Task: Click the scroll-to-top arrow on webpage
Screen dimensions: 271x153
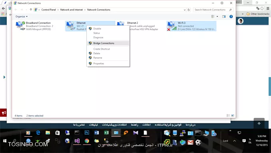Action: 259,123
